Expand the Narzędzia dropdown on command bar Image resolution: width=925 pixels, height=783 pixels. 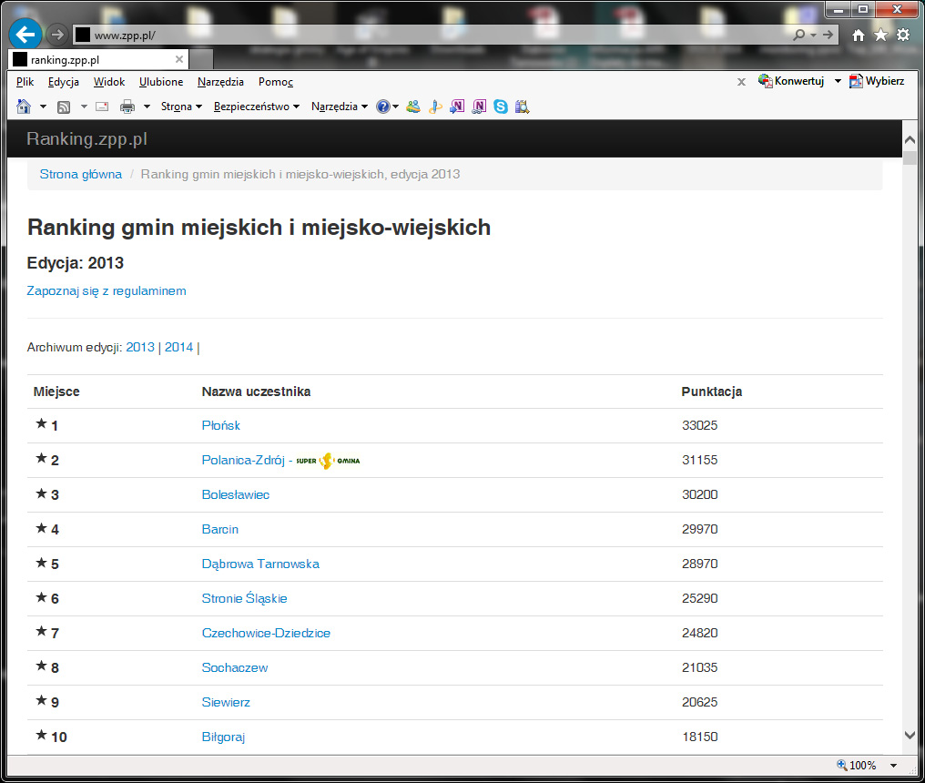coord(334,107)
